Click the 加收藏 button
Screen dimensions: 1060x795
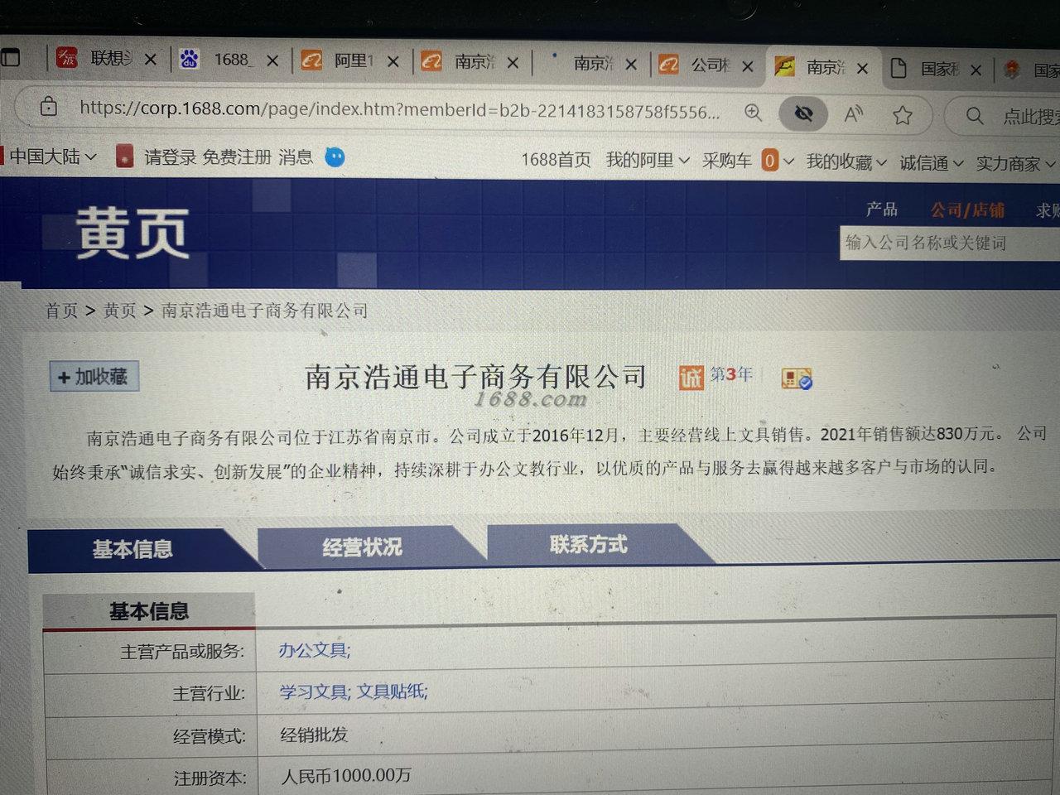tap(94, 377)
